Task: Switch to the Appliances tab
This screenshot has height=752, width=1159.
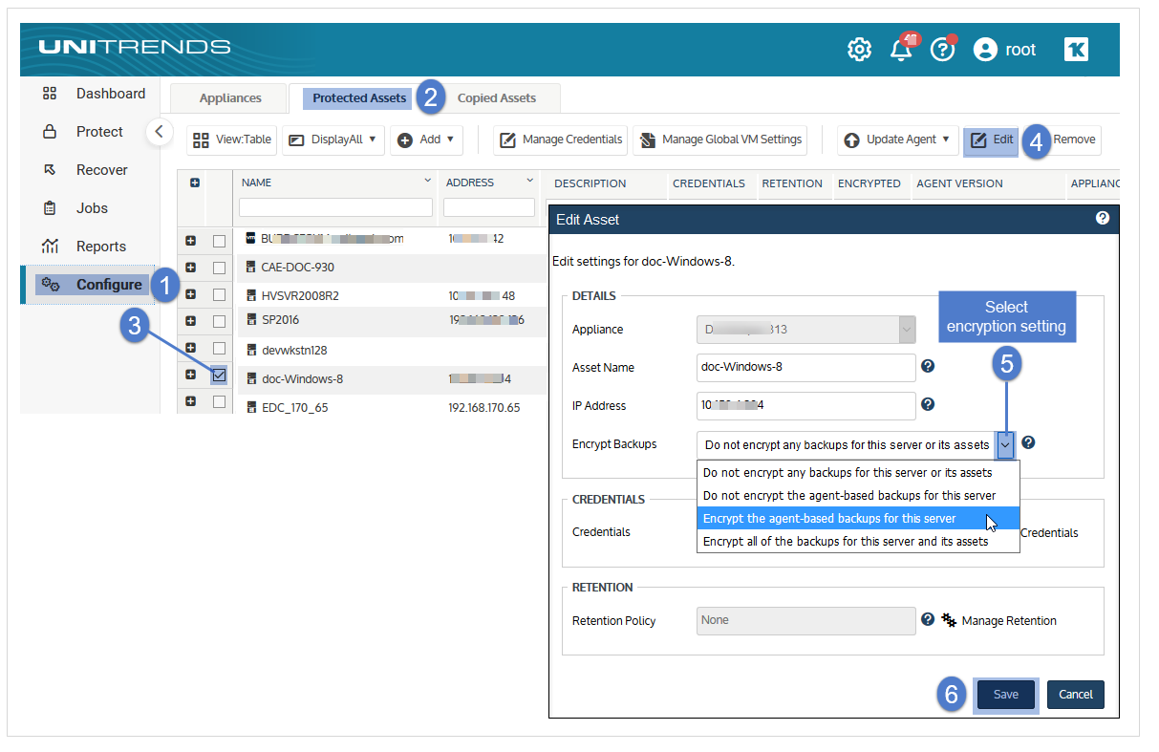Action: 230,98
